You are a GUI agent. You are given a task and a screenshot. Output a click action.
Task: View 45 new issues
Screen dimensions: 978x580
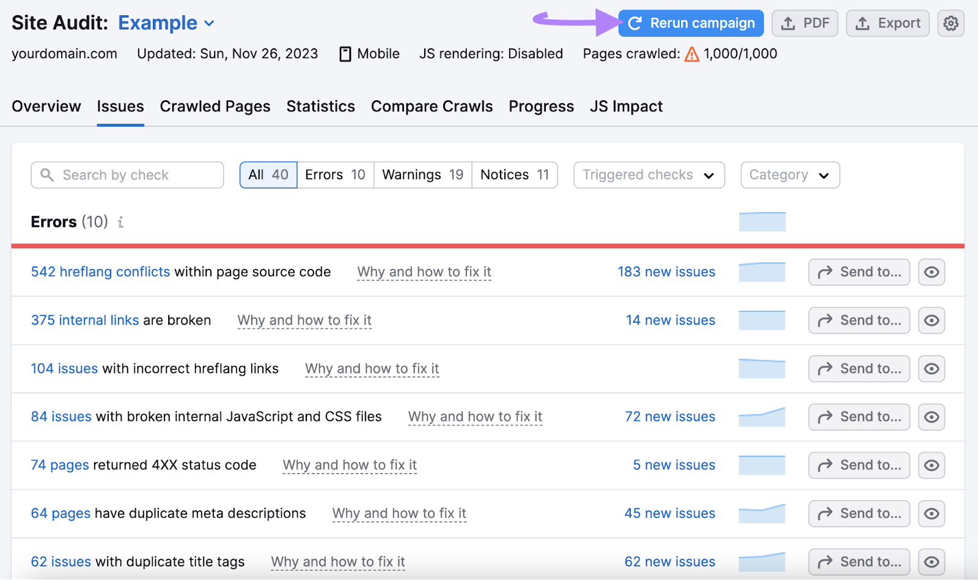[x=670, y=513]
